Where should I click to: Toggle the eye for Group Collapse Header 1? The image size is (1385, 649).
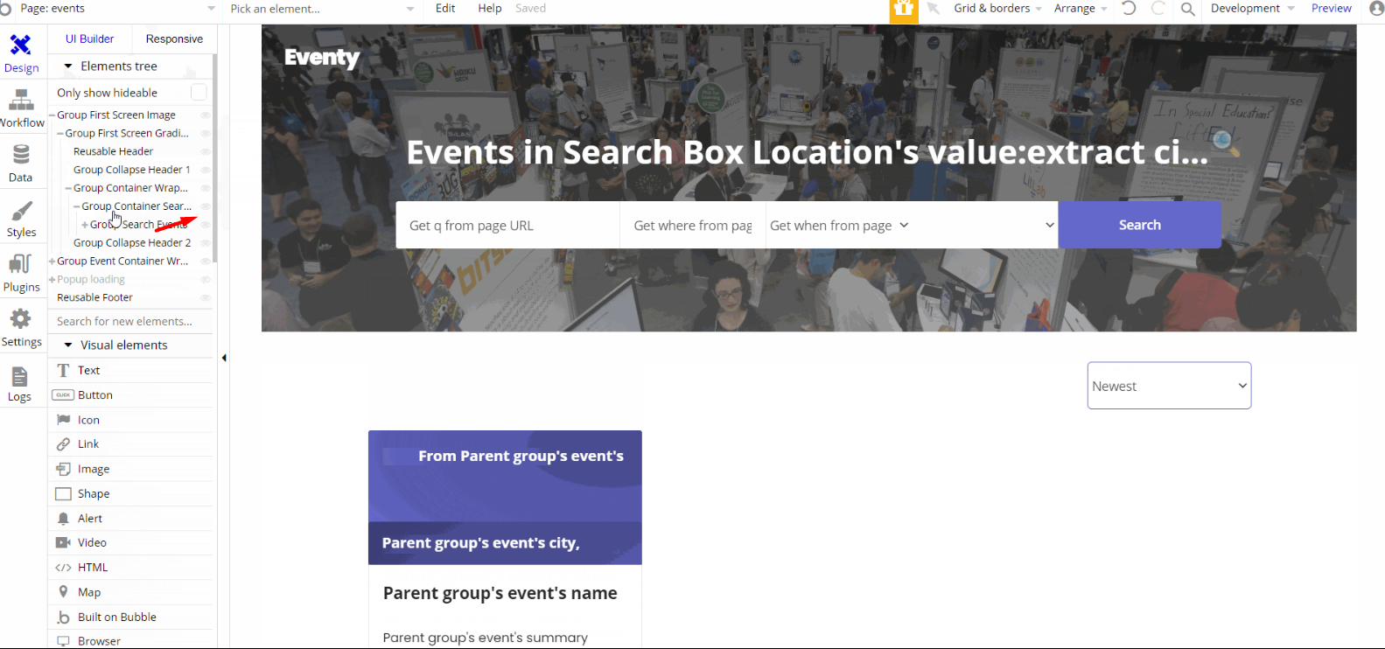coord(206,171)
